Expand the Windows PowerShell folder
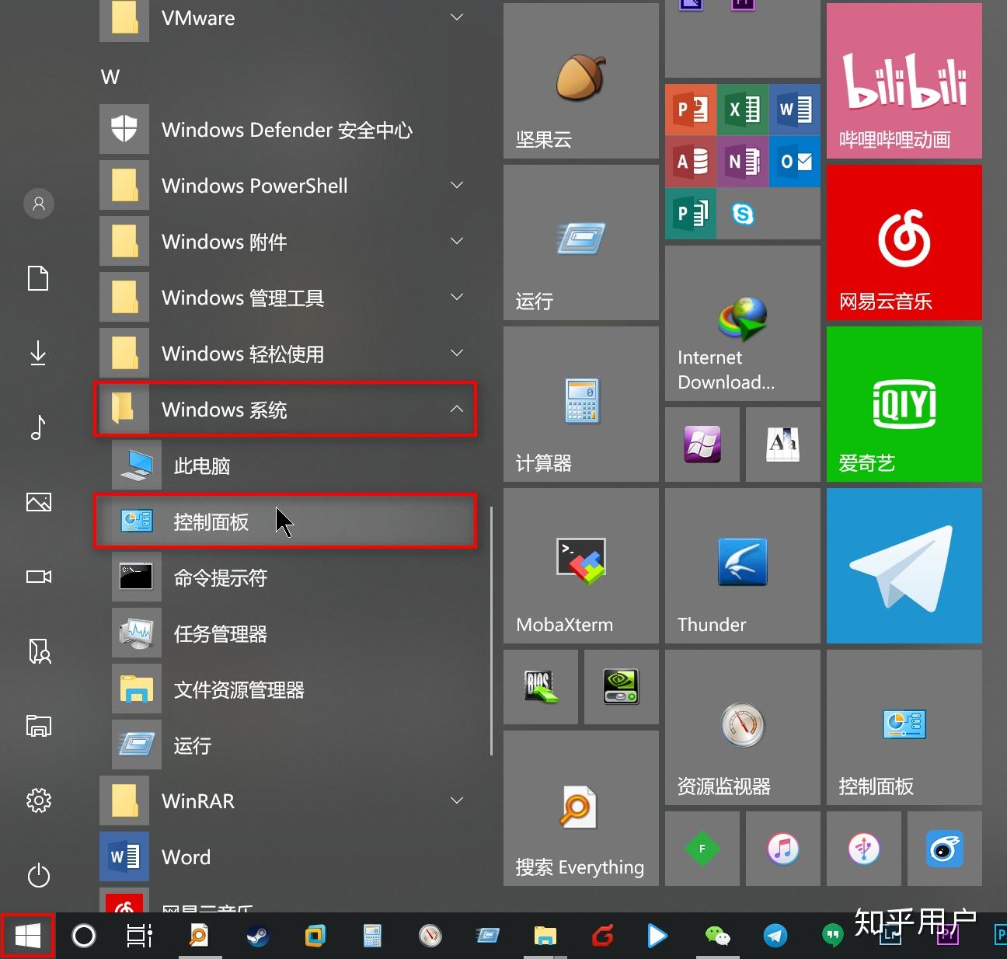Viewport: 1007px width, 959px height. (x=286, y=186)
